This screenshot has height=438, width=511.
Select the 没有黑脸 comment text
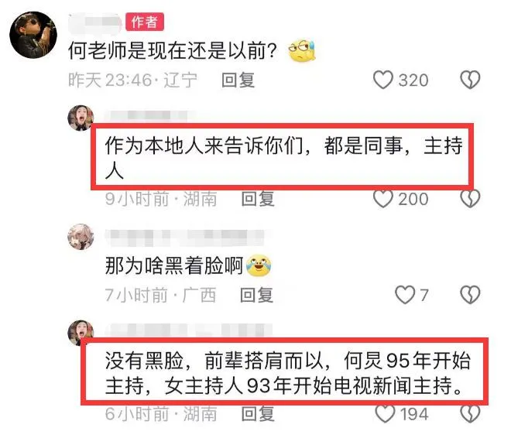tap(288, 373)
